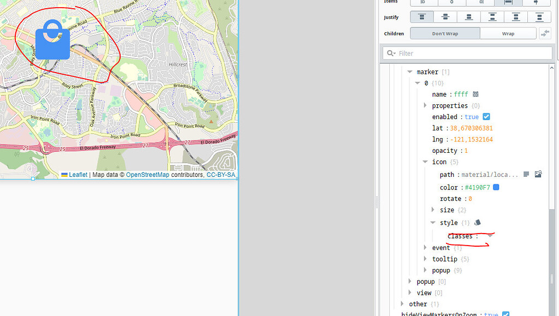This screenshot has height=316, width=559.
Task: Switch Children to Wrap mode
Action: [508, 33]
